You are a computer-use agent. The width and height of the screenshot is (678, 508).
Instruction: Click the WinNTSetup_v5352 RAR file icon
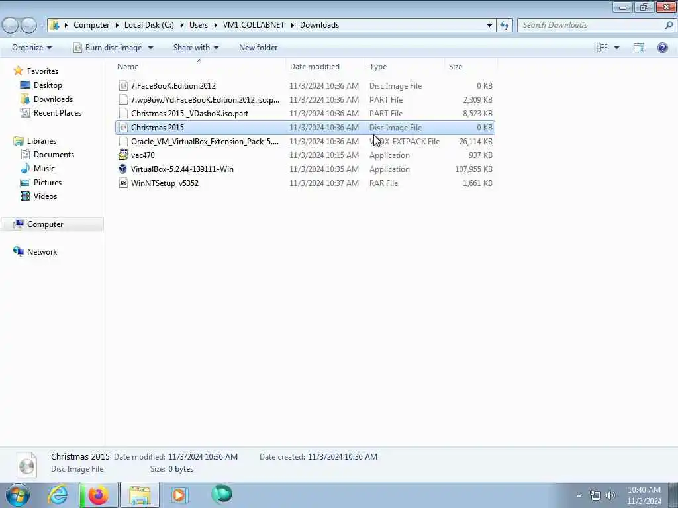pos(123,183)
